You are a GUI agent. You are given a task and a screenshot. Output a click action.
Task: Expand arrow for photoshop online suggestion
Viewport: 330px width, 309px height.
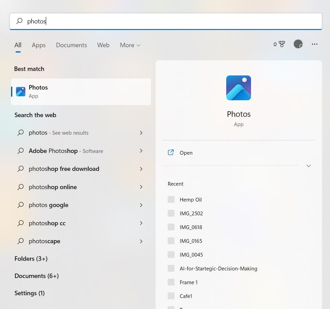click(141, 187)
